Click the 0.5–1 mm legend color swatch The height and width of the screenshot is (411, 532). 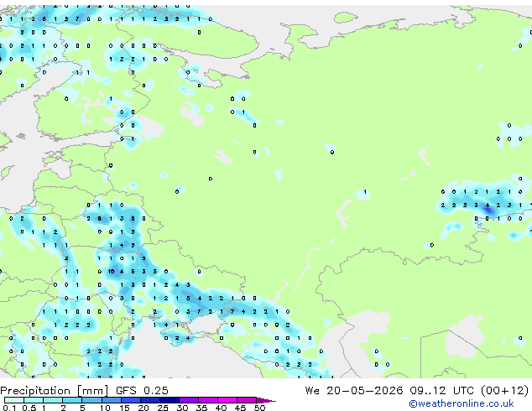pyautogui.click(x=34, y=400)
